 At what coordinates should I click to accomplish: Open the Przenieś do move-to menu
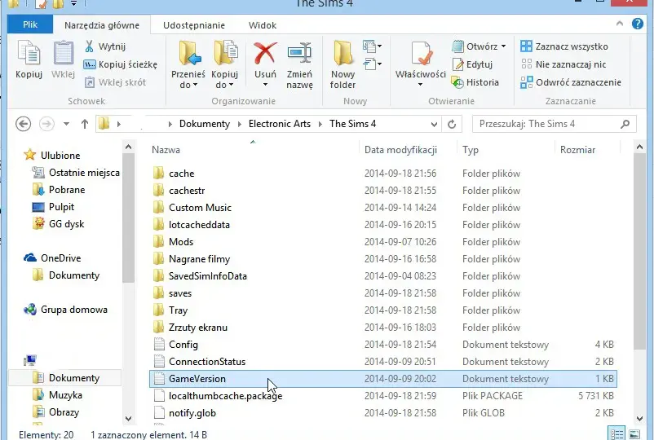[x=188, y=65]
